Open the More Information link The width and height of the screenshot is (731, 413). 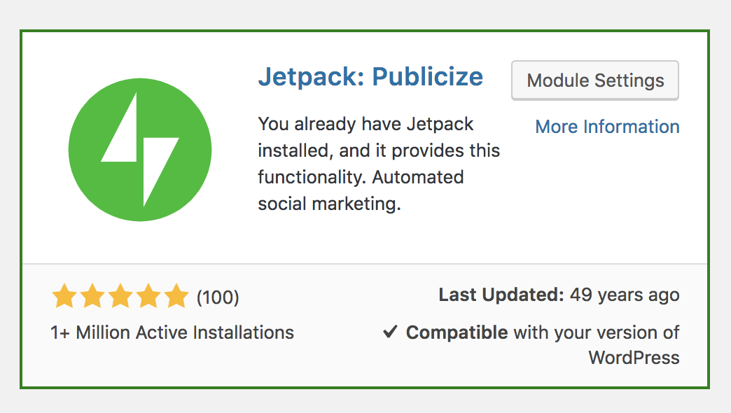click(607, 127)
